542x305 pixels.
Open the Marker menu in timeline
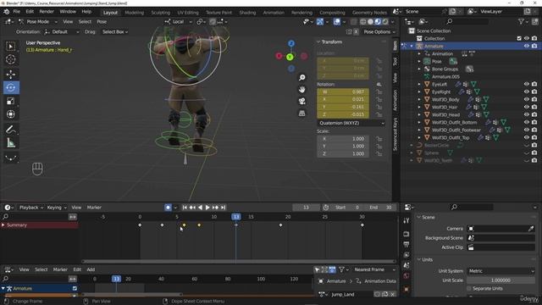coord(94,208)
